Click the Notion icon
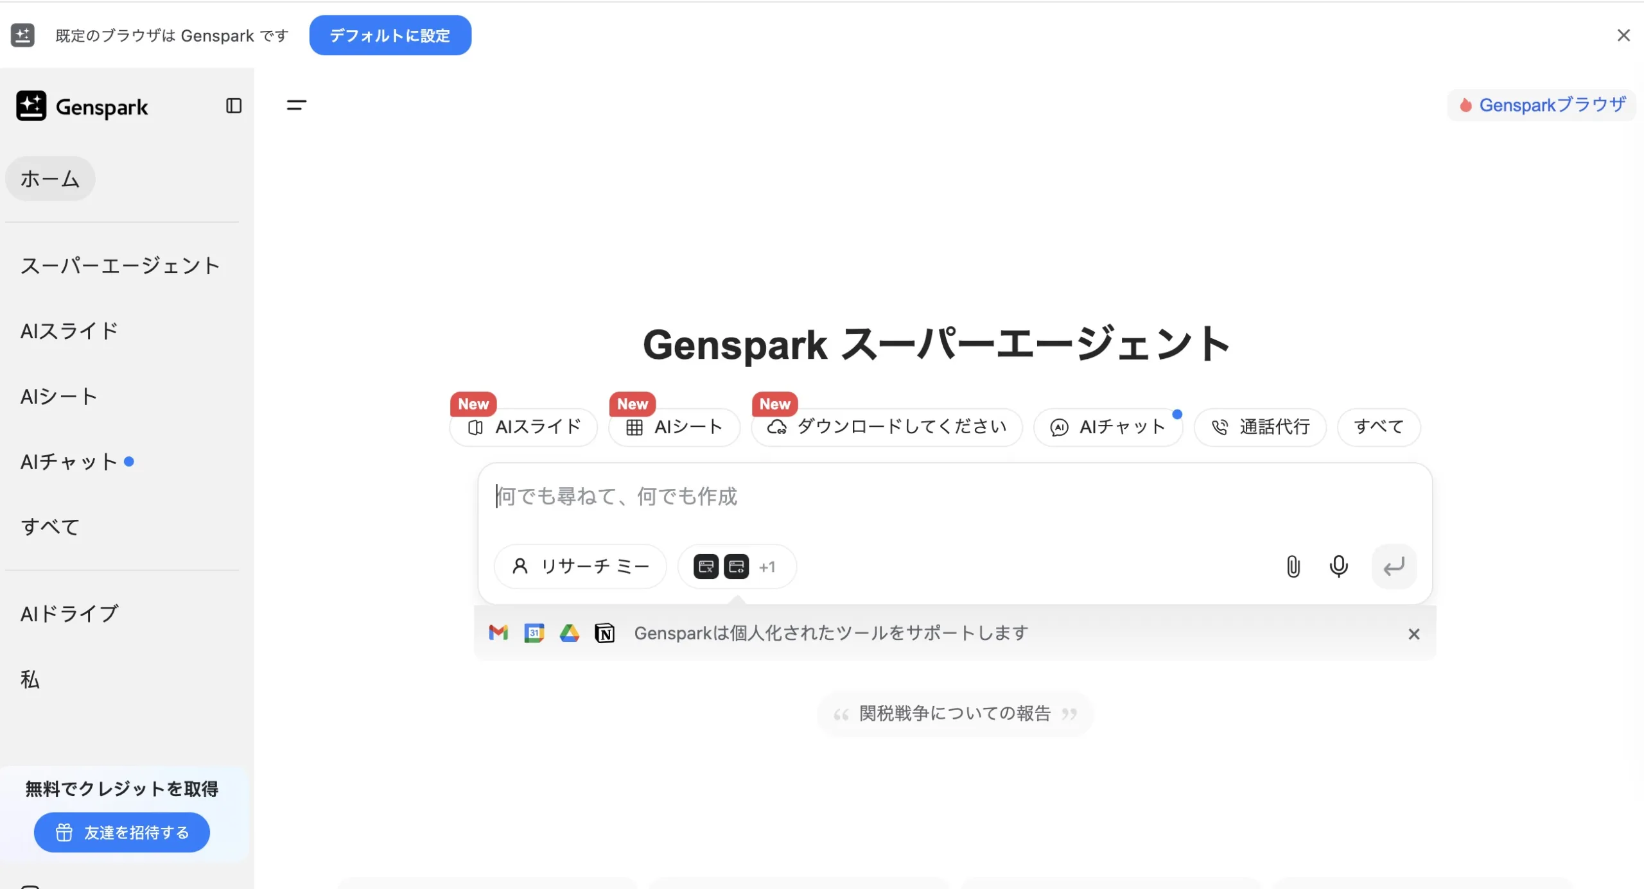 [605, 633]
